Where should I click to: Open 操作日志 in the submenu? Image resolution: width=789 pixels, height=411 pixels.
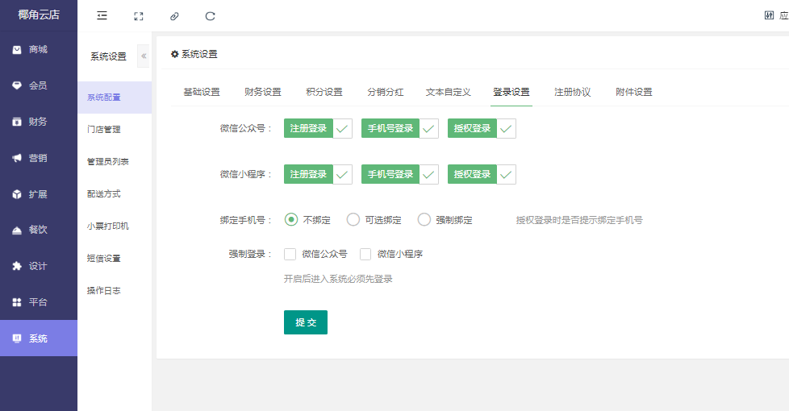pos(104,290)
